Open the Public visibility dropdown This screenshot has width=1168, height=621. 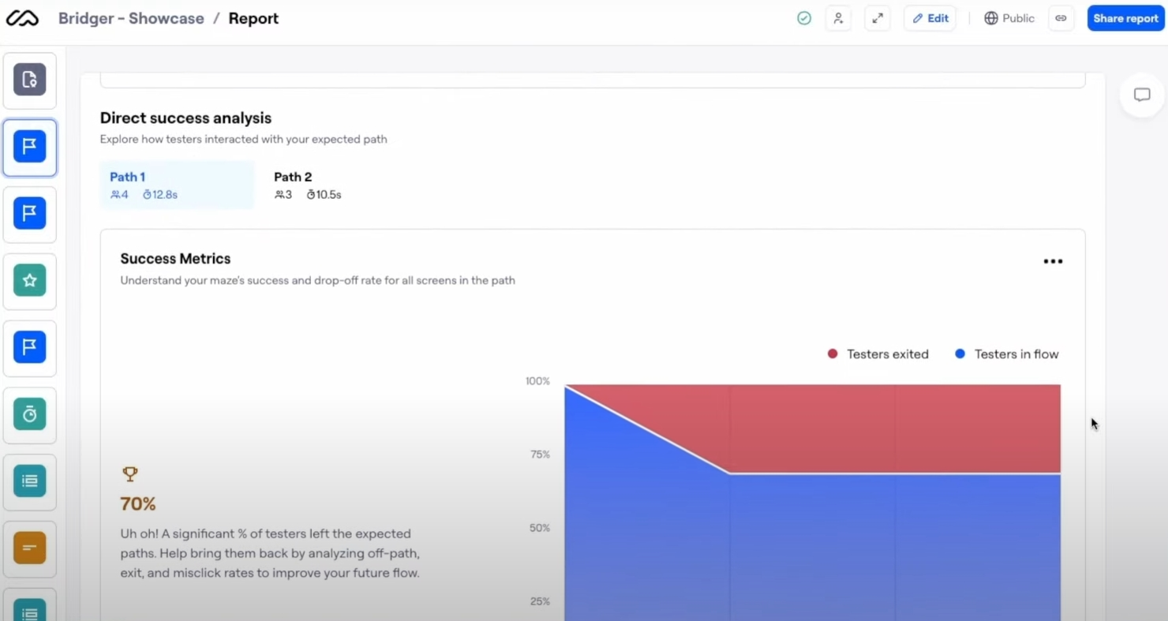click(x=1009, y=17)
